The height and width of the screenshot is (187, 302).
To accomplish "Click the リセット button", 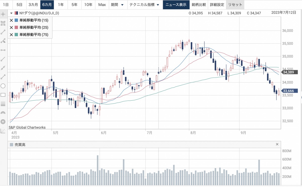I will pos(235,5).
